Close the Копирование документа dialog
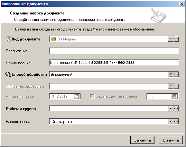186x147 pixels. 182,4
